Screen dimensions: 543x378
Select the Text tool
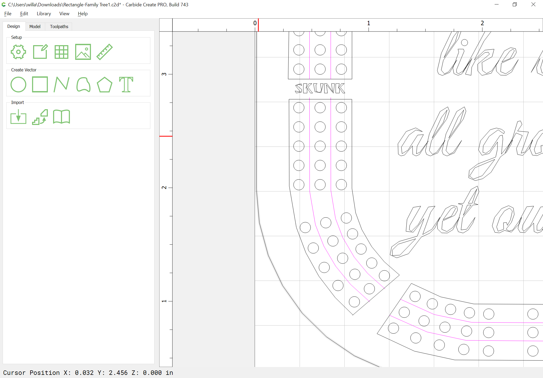pyautogui.click(x=126, y=85)
